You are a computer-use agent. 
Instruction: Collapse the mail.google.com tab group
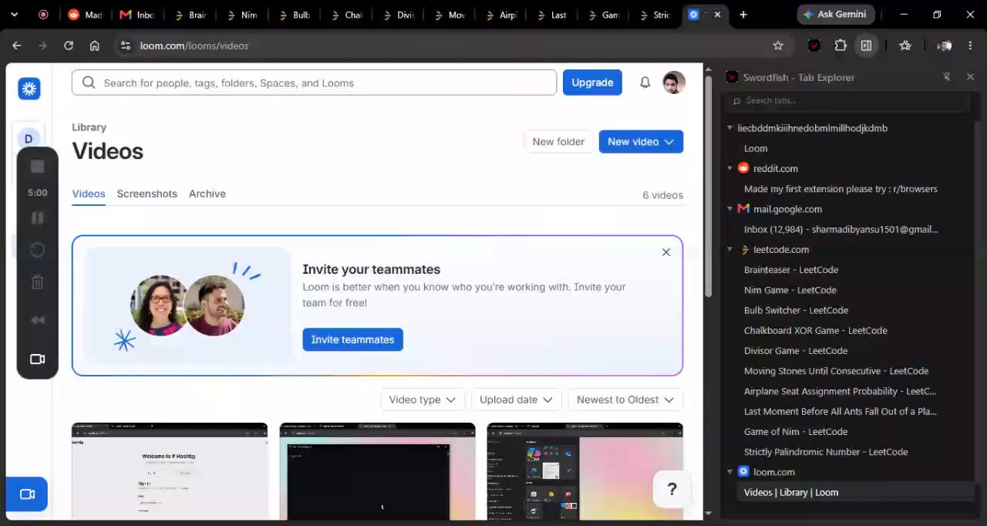tap(730, 209)
